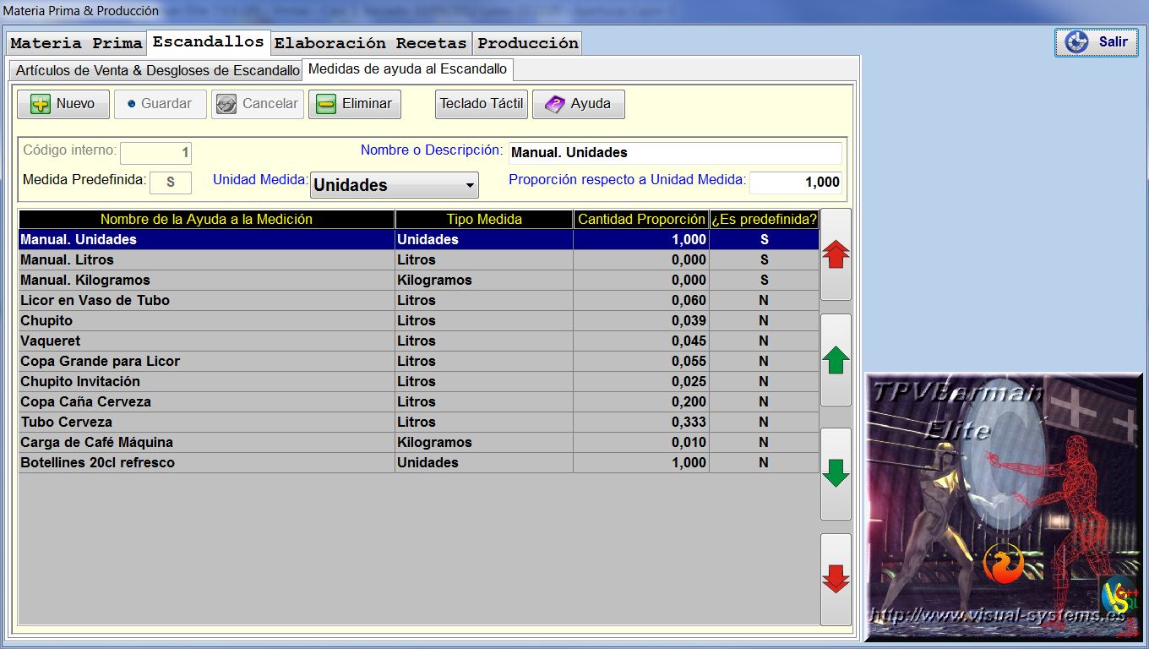Click Salir exit button
1149x649 pixels.
click(x=1097, y=42)
